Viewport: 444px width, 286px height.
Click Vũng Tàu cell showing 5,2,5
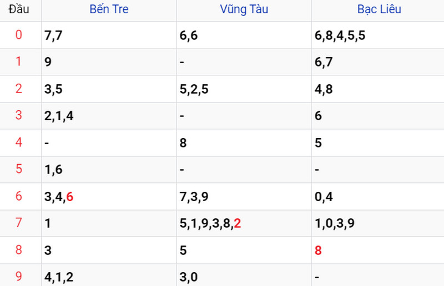point(244,89)
